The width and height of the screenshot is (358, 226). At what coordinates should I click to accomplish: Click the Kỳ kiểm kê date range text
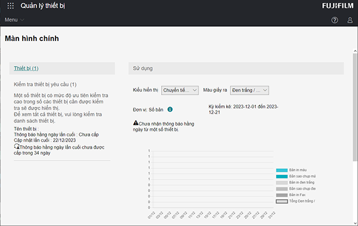tap(243, 109)
